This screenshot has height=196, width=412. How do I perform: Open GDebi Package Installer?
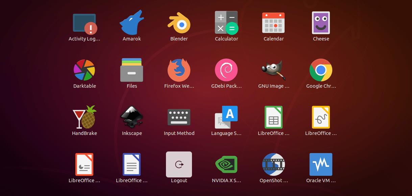click(x=226, y=70)
